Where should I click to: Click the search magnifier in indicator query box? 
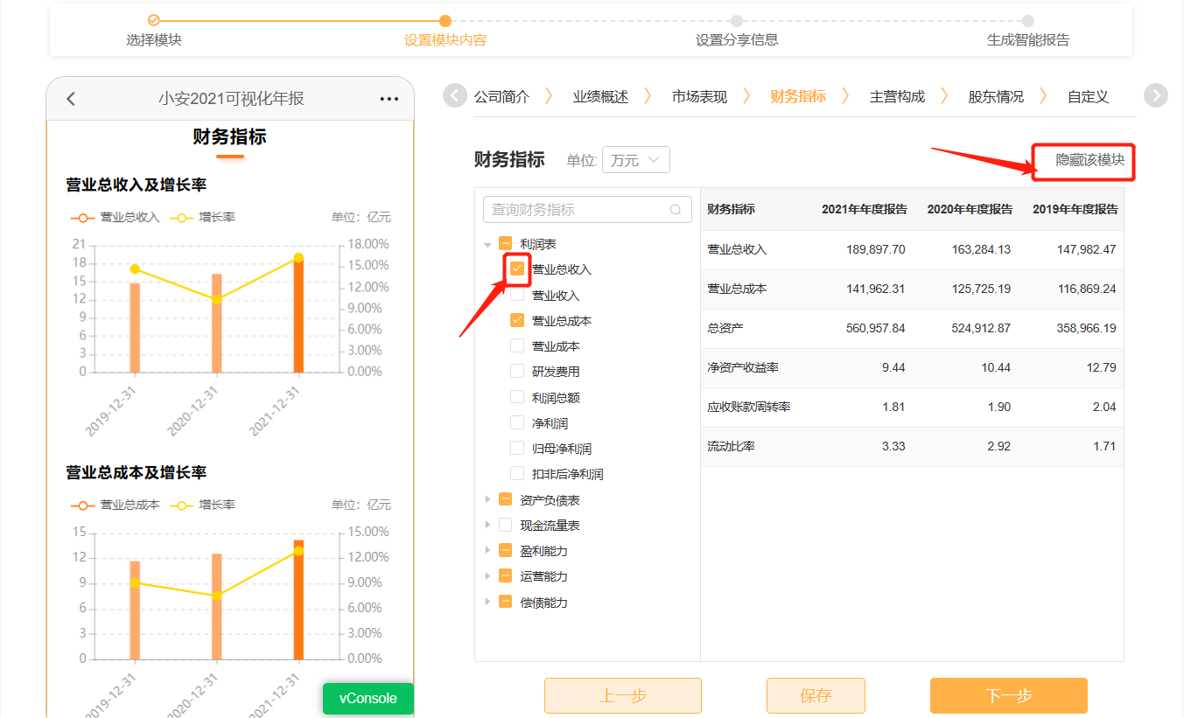(x=676, y=210)
